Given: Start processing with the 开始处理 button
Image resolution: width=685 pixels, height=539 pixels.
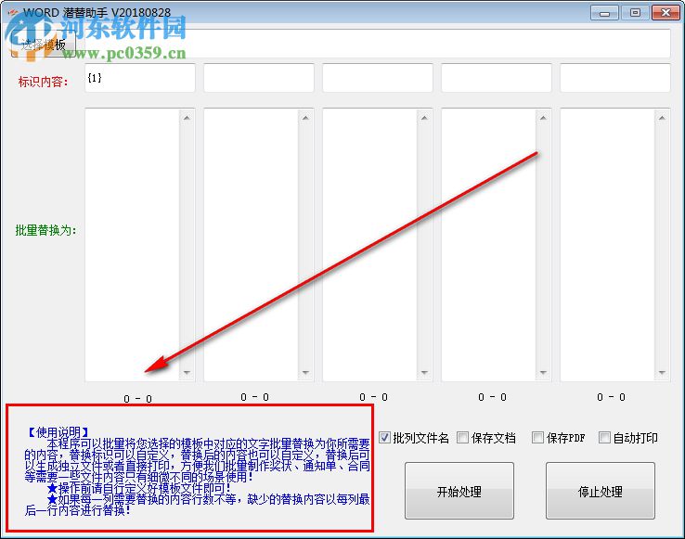Looking at the screenshot, I should coord(459,491).
